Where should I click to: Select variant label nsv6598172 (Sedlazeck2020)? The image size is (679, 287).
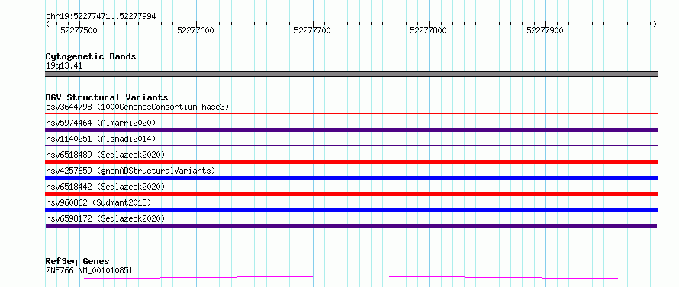point(105,218)
